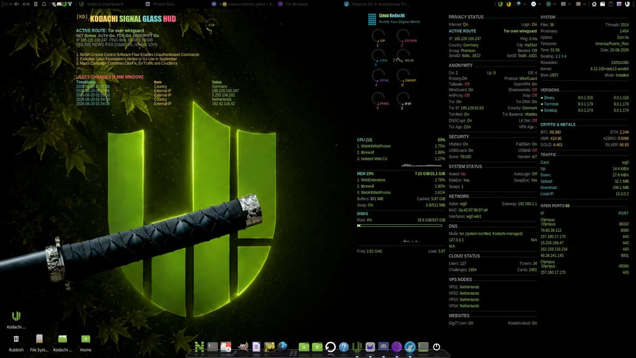Click the 'en' keyboard layout indicator
The height and width of the screenshot is (358, 636).
click(x=26, y=4)
